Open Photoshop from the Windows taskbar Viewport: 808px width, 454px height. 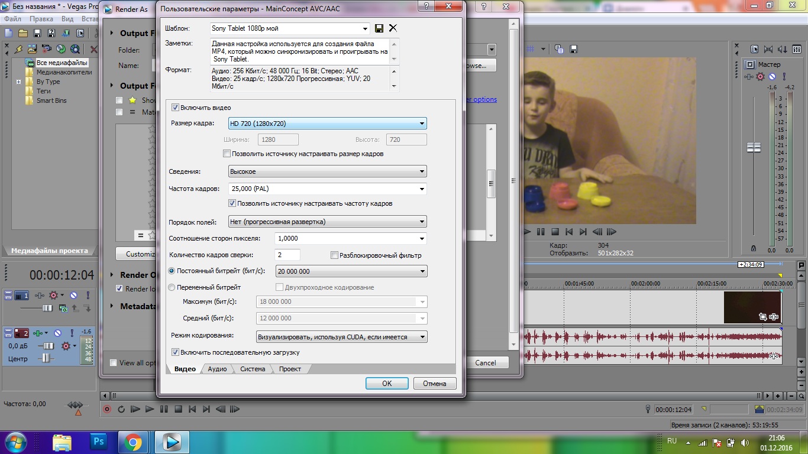pos(98,441)
